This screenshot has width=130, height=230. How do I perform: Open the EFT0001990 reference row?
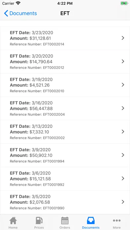click(x=65, y=202)
